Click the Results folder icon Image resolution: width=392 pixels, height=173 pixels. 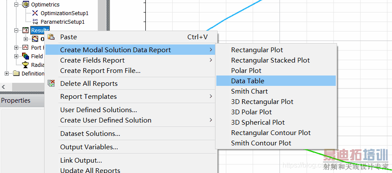click(x=25, y=31)
